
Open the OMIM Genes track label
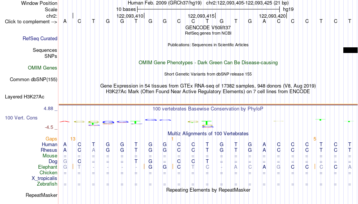pos(43,68)
